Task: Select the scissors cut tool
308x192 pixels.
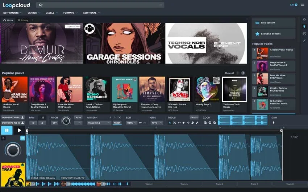Action: (175, 123)
